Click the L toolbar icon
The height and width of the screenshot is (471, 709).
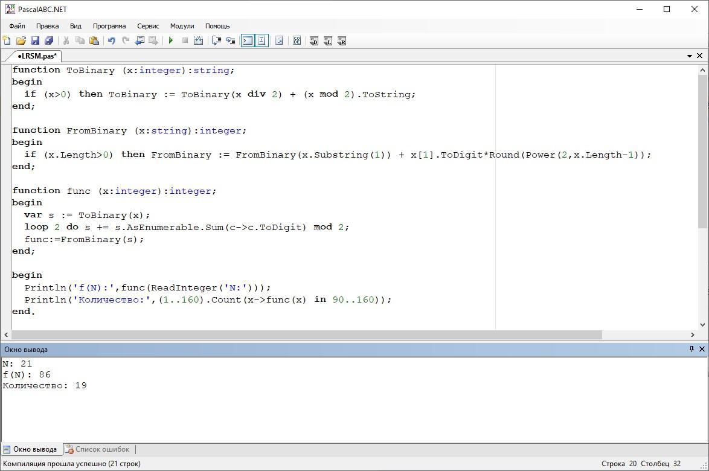328,40
